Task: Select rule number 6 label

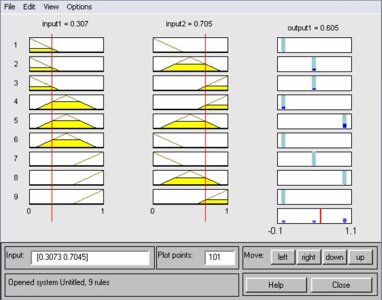Action: tap(16, 139)
